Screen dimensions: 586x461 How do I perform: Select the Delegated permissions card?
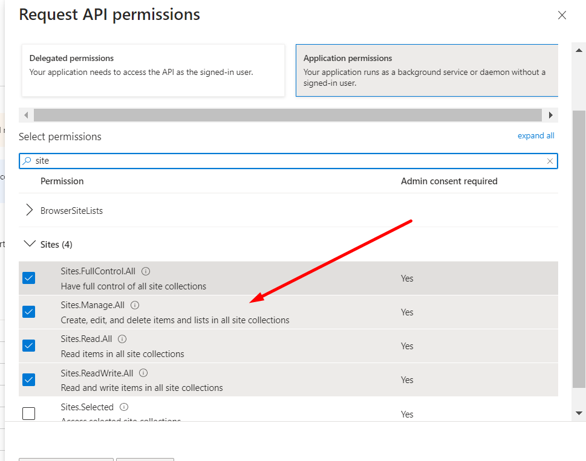(x=153, y=70)
